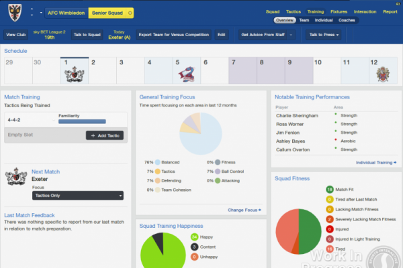The height and width of the screenshot is (268, 403).
Task: Expand the Get Advice From Staff arrow
Action: pyautogui.click(x=292, y=35)
